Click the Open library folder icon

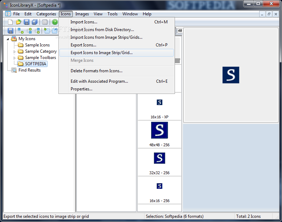point(18,22)
